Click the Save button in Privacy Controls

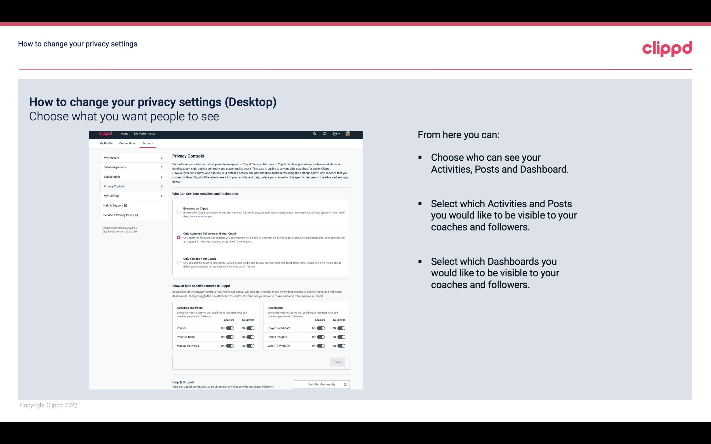click(338, 362)
